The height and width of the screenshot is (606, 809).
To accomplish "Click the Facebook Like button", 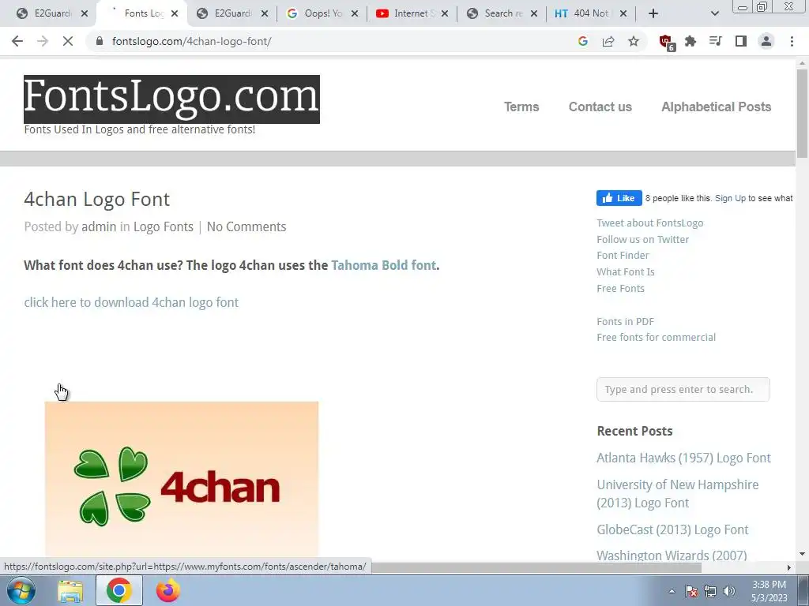I will (x=619, y=198).
